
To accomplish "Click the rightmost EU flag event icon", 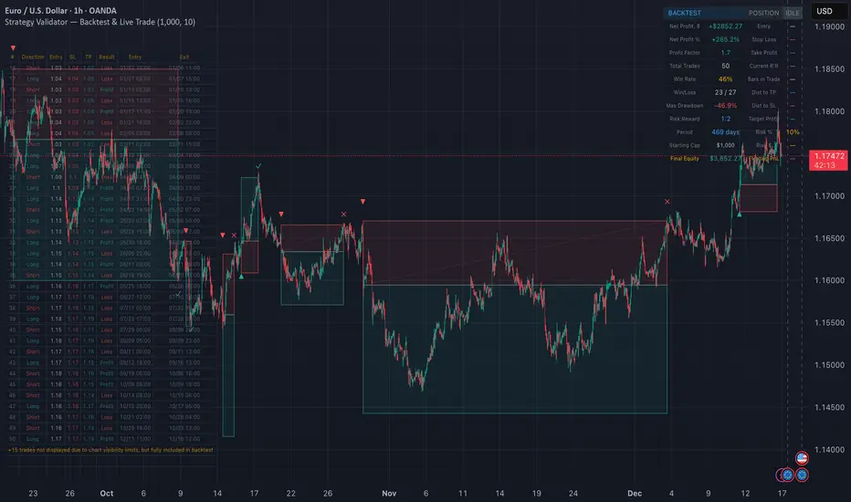I will pos(801,475).
